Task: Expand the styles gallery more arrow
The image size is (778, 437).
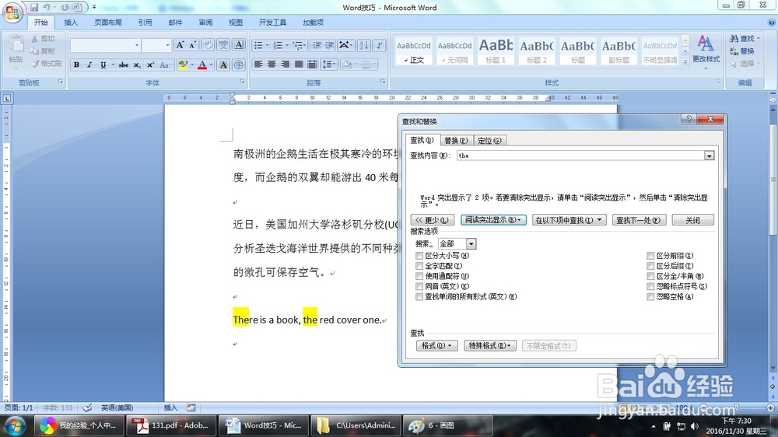Action: [x=685, y=61]
